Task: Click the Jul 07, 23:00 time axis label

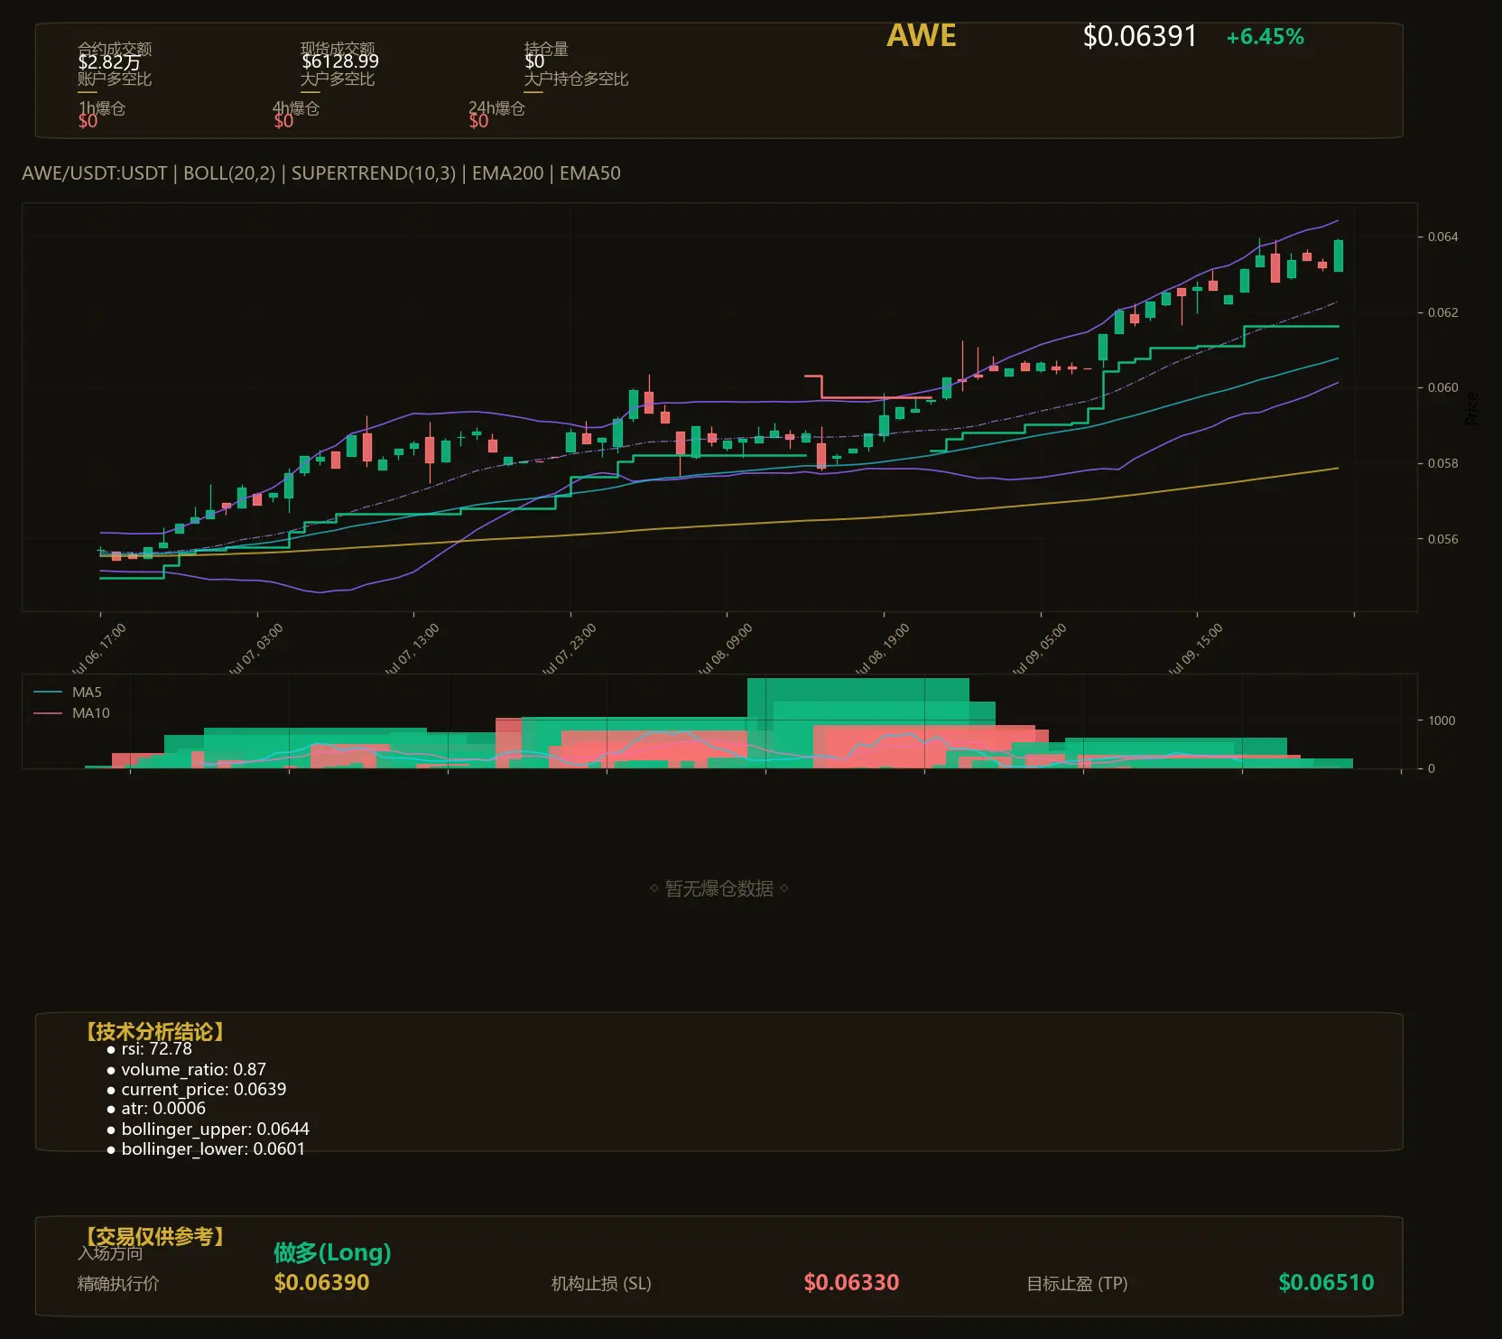Action: (570, 648)
